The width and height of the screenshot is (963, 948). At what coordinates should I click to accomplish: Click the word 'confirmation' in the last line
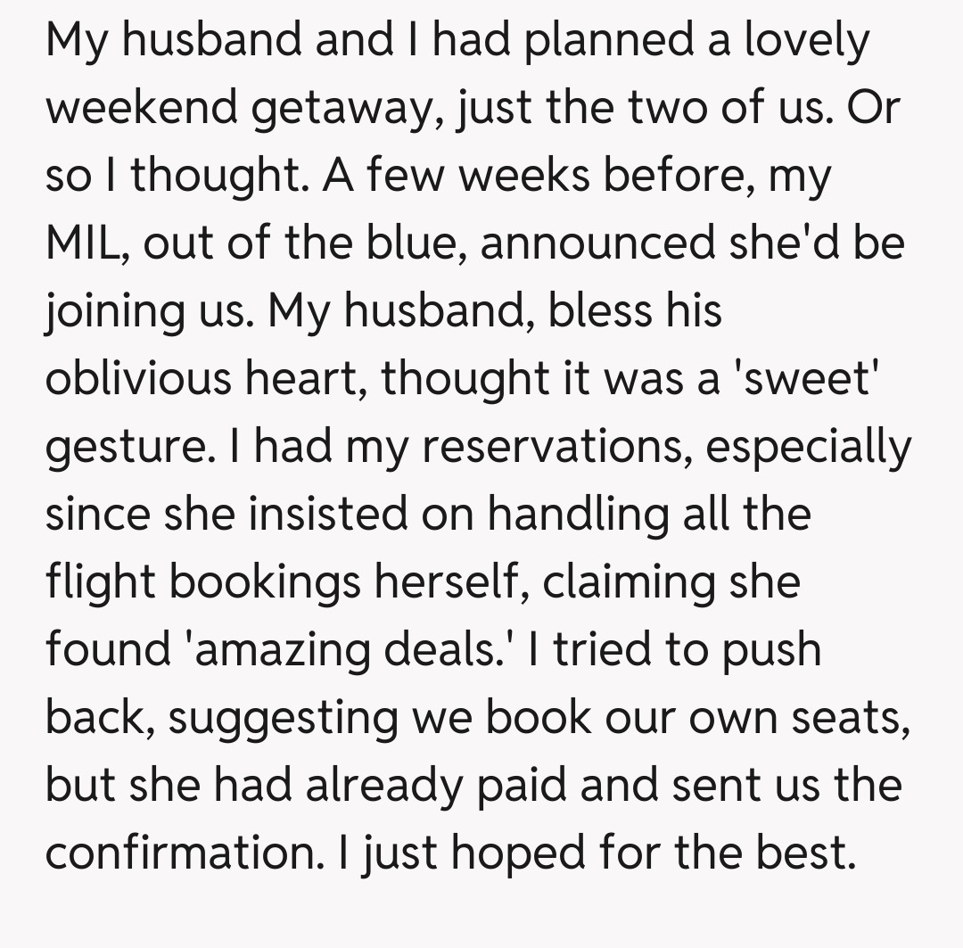pos(177,853)
